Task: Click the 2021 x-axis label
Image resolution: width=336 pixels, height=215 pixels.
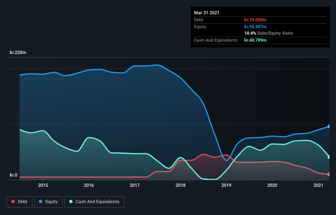Action: pyautogui.click(x=318, y=185)
